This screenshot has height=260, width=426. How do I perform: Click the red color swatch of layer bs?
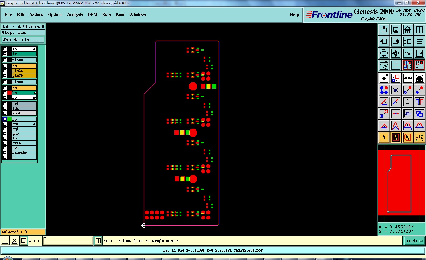(9, 93)
